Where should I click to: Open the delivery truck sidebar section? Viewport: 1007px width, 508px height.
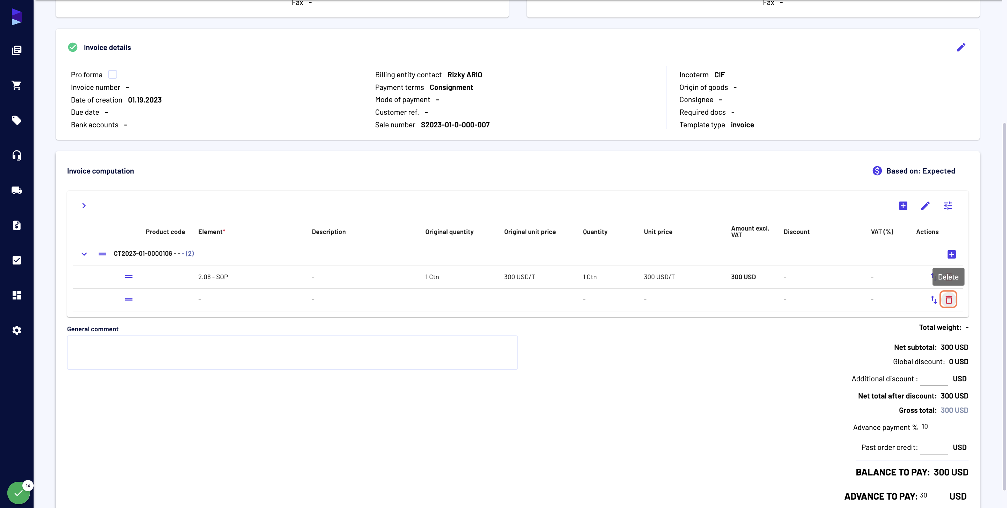tap(16, 190)
